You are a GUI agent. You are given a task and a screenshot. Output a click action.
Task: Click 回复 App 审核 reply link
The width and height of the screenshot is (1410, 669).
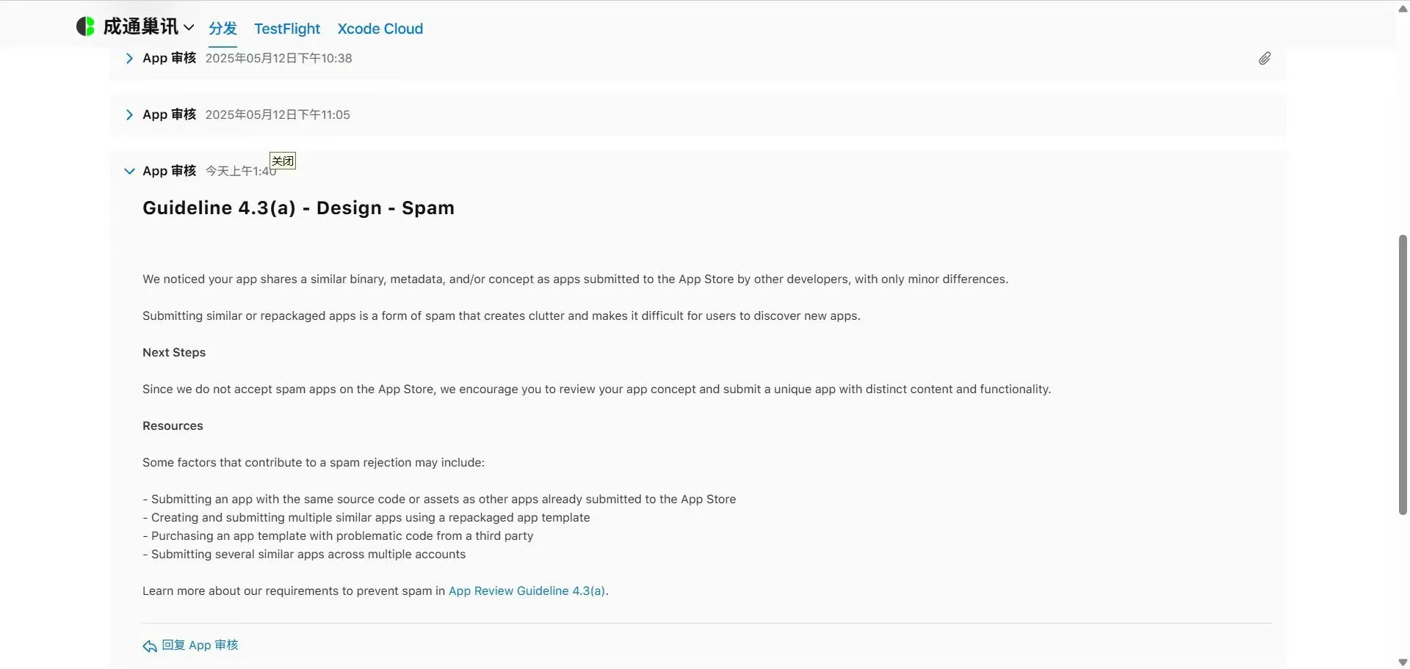click(200, 646)
